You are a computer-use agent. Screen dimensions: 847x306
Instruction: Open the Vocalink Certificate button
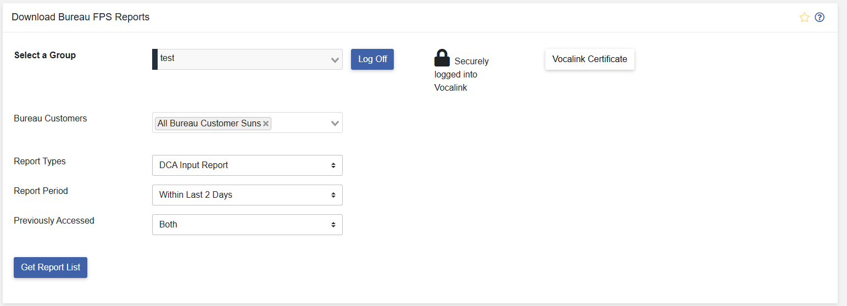pos(589,59)
